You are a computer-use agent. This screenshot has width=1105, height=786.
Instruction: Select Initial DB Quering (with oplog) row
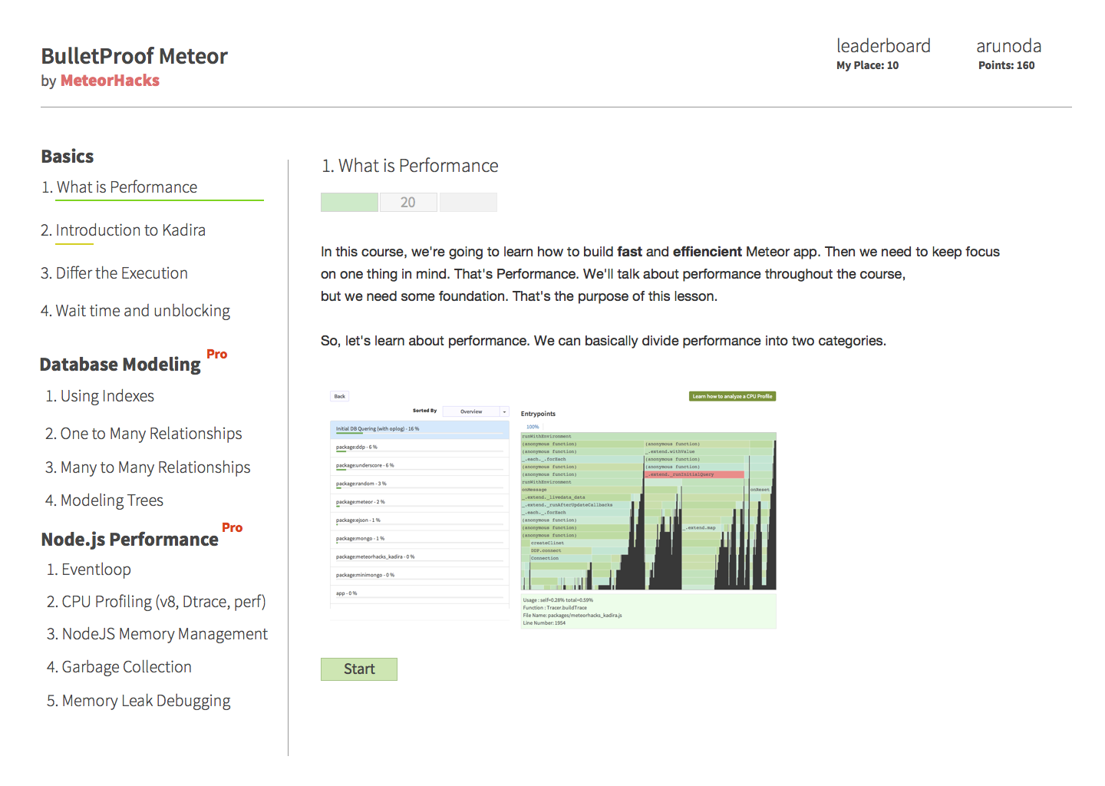420,429
